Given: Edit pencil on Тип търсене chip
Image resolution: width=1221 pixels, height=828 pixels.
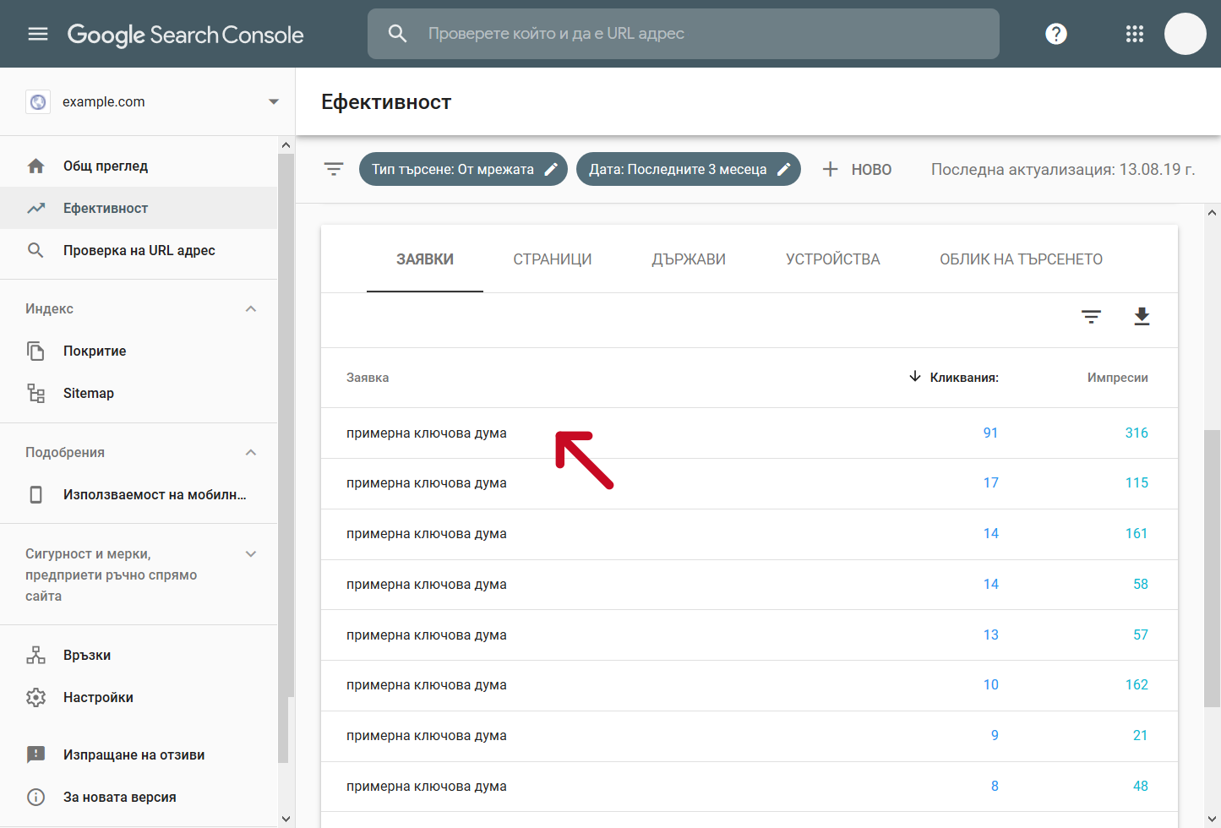Looking at the screenshot, I should pyautogui.click(x=551, y=169).
